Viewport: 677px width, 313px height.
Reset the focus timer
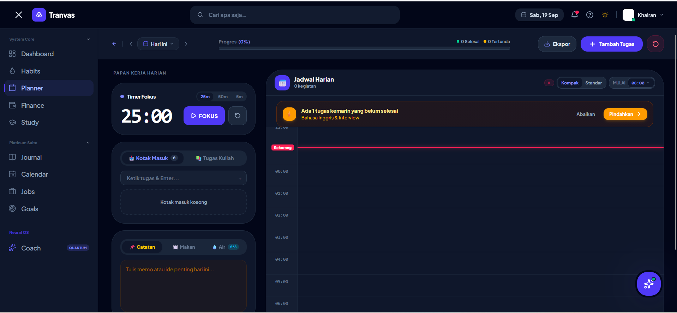(x=238, y=116)
